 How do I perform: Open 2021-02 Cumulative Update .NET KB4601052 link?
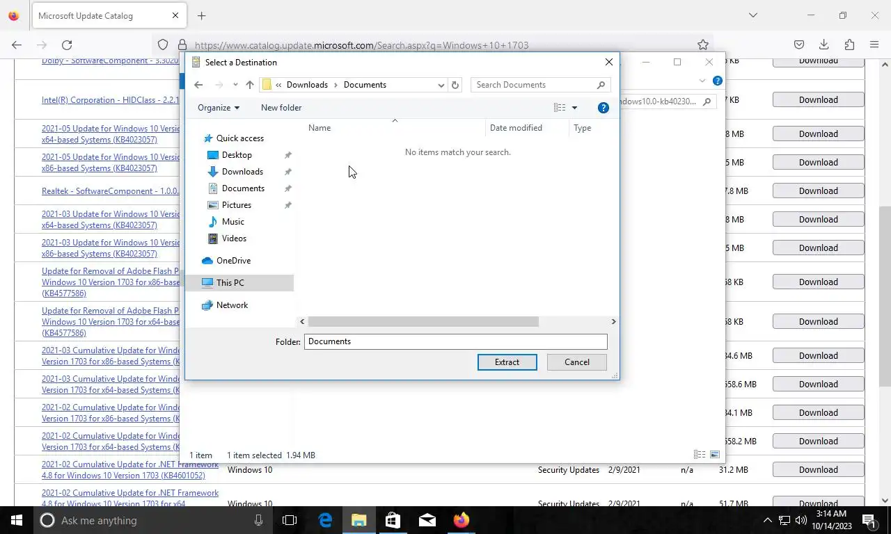pyautogui.click(x=130, y=470)
